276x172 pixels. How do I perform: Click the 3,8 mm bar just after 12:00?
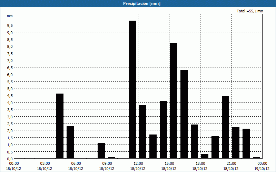(143, 132)
